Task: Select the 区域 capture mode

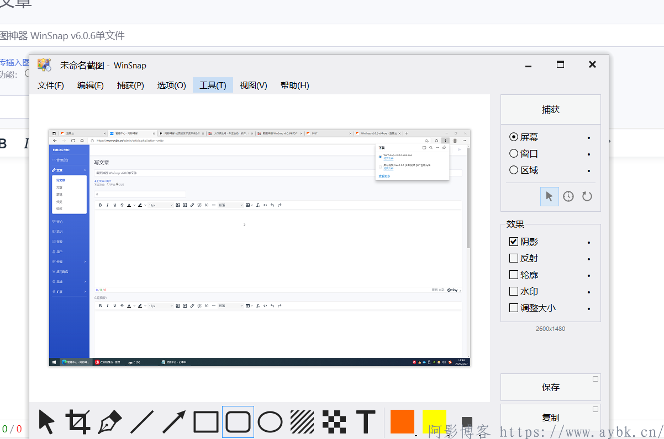Action: (514, 170)
